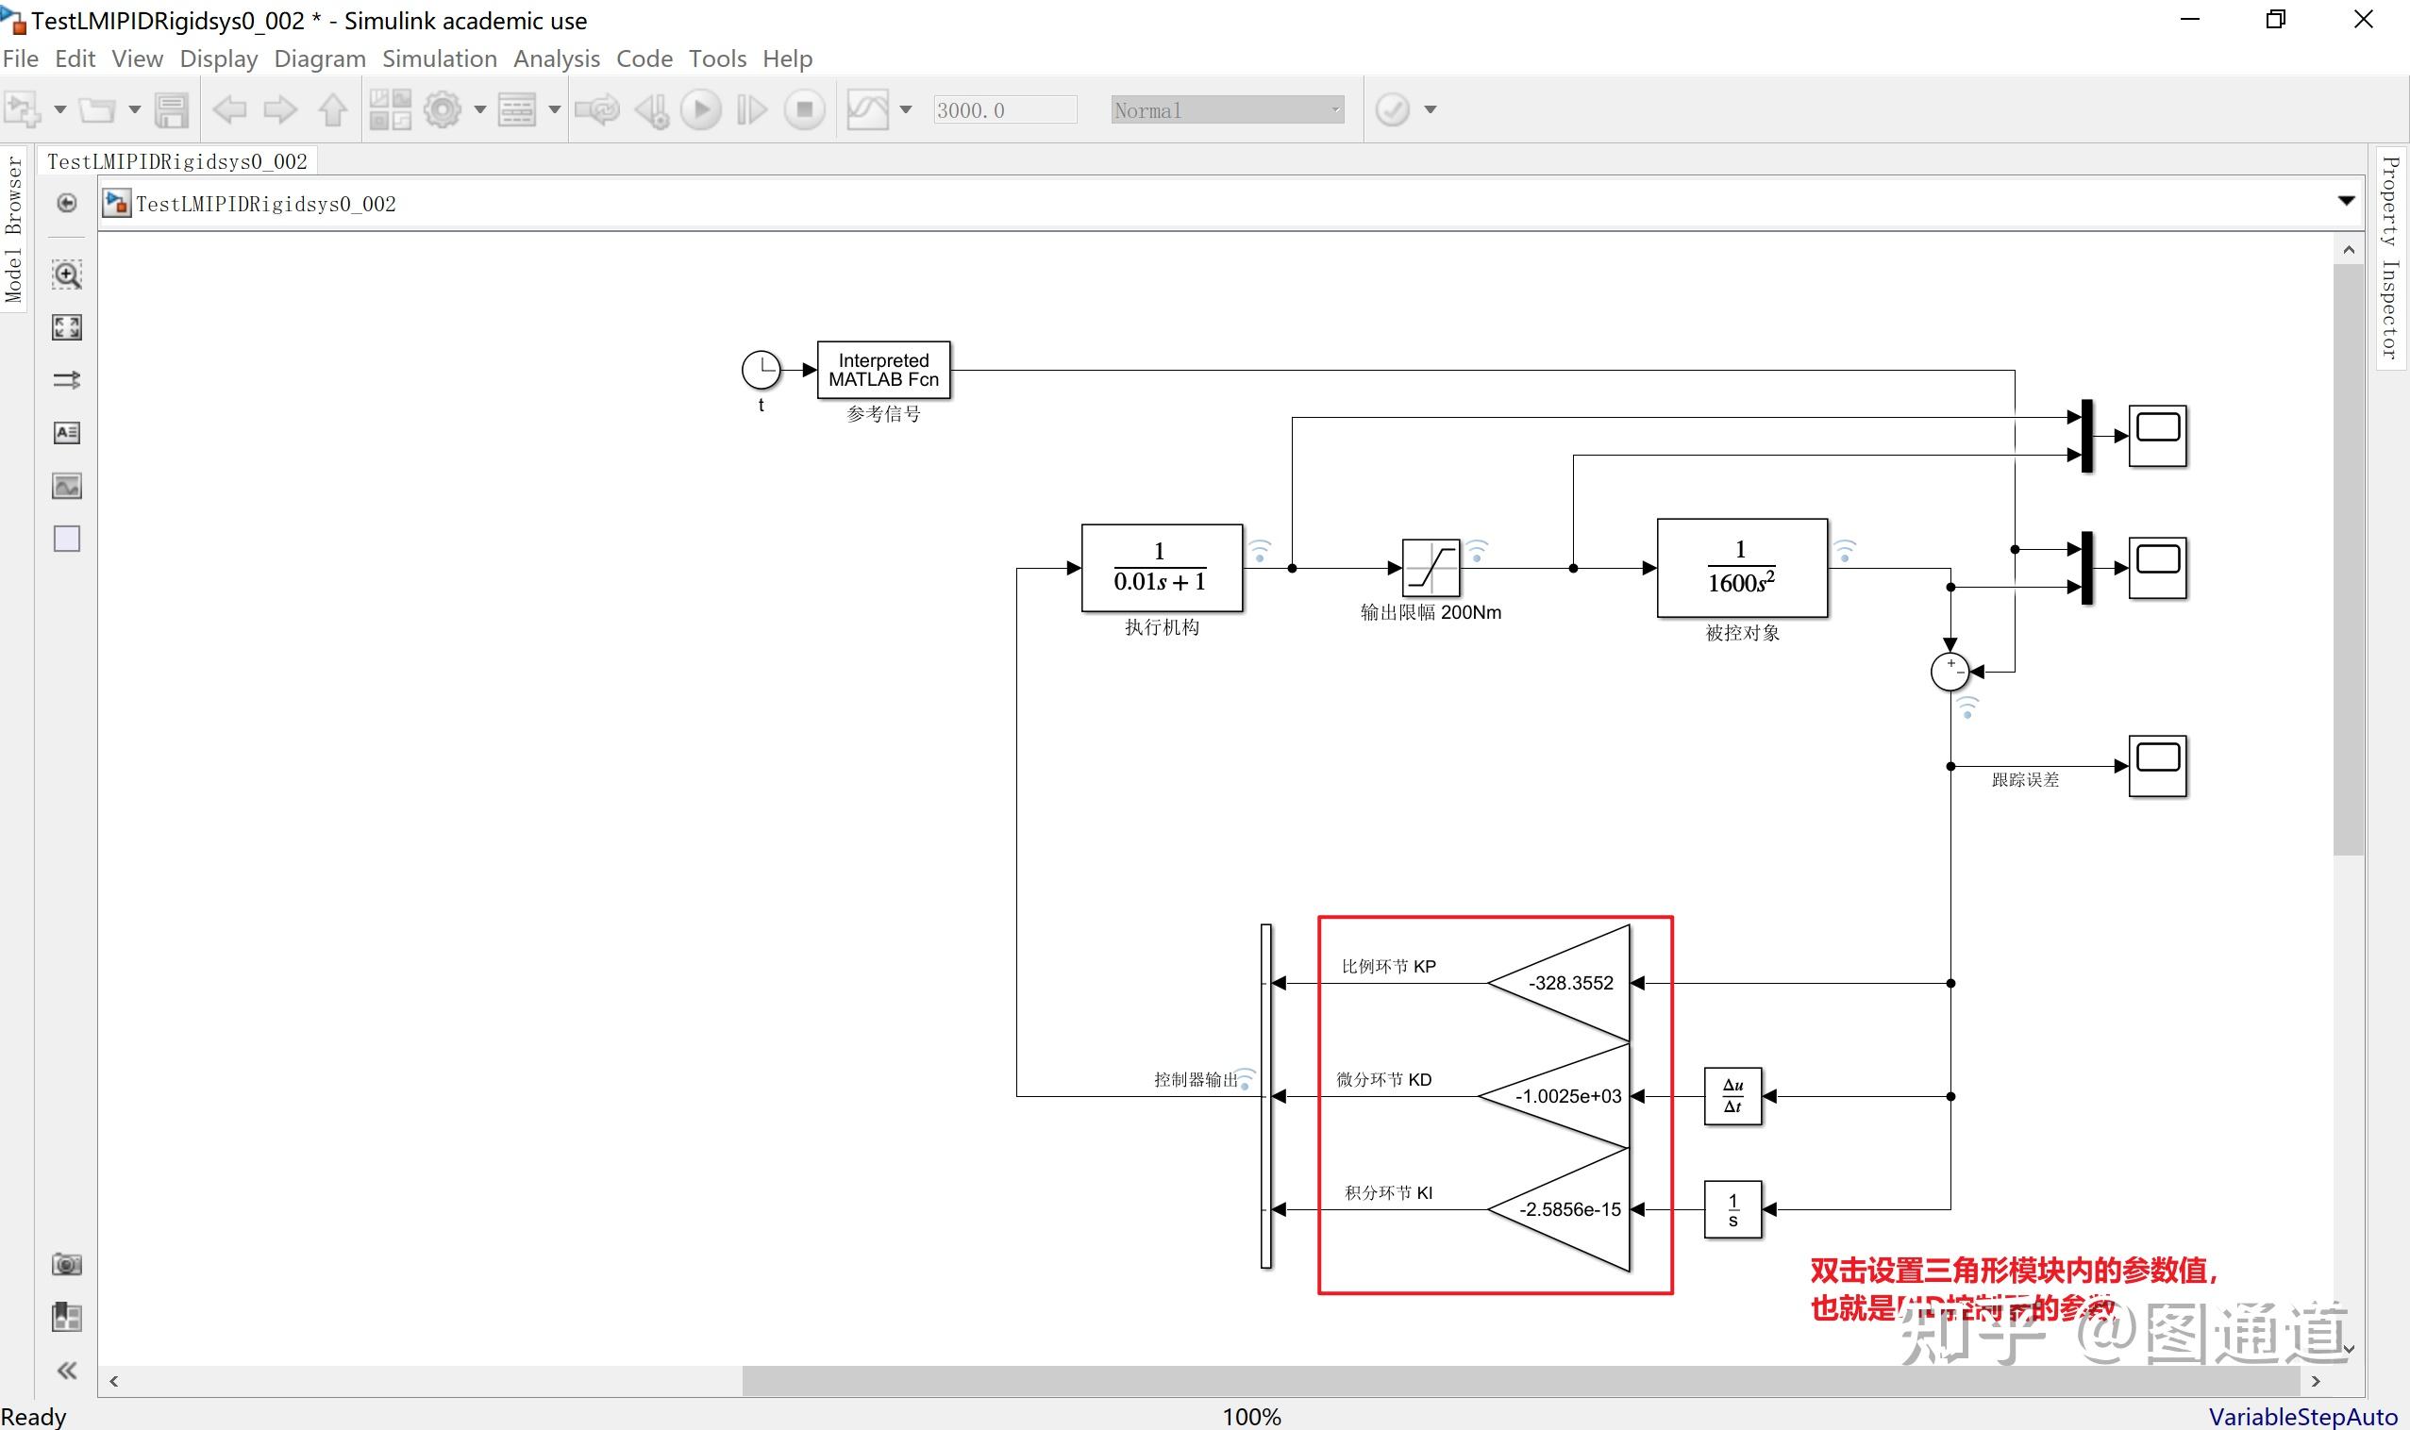Toggle the Hide/Show Explorer Bar button
Viewport: 2410px width, 1430px height.
click(66, 204)
